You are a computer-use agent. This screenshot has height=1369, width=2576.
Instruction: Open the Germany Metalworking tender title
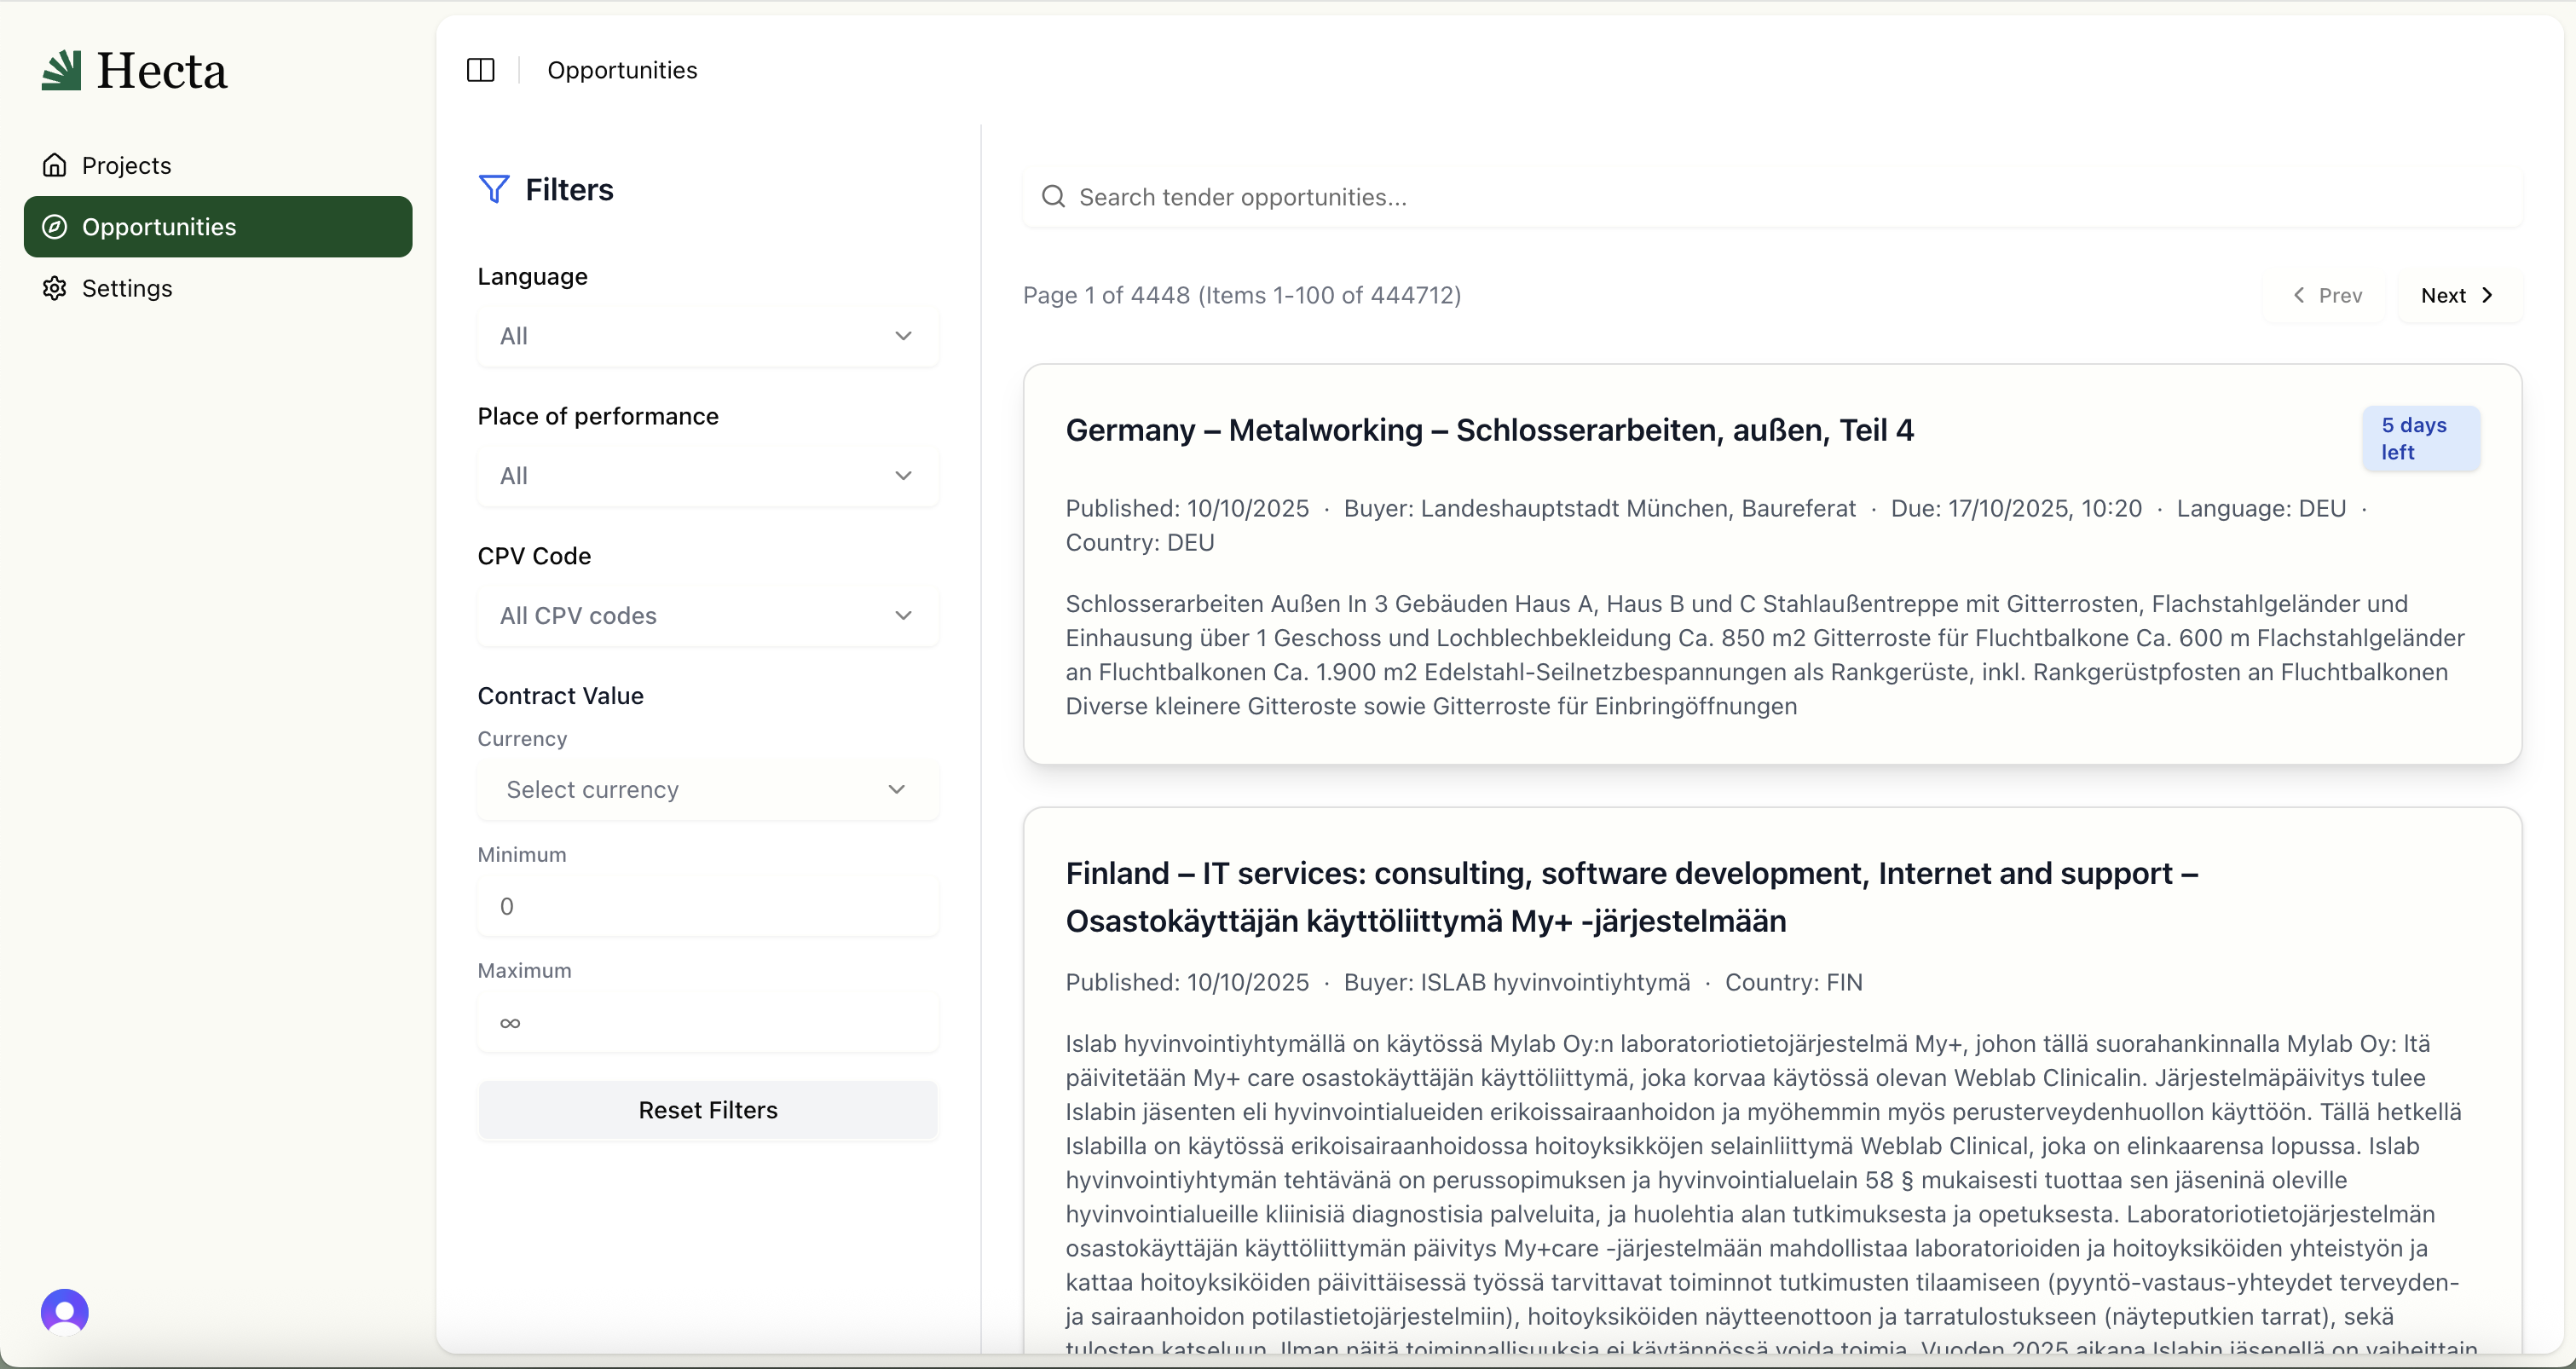[1489, 430]
